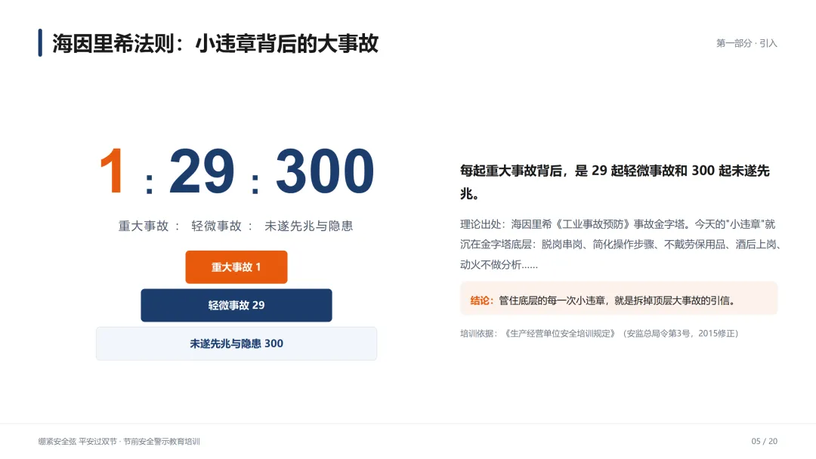
Task: Click the bold heading about 29 起轻微事故
Action: click(615, 182)
